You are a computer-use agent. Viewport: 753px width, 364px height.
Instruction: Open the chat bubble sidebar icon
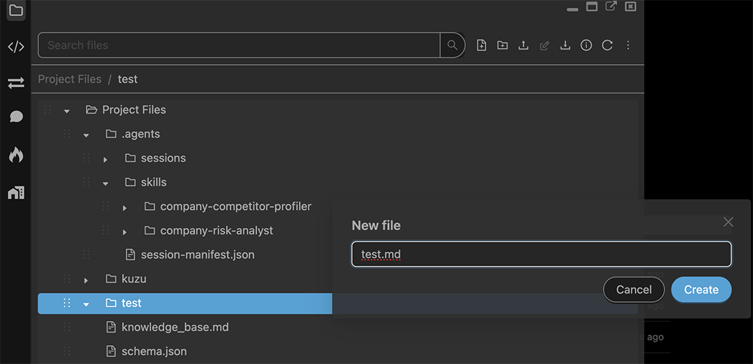(x=16, y=116)
